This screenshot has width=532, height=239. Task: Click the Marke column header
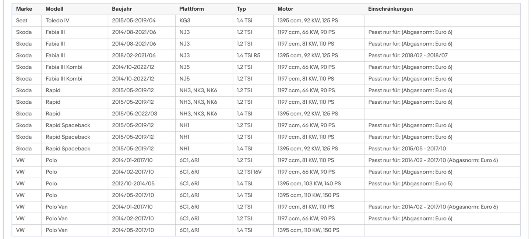point(24,9)
